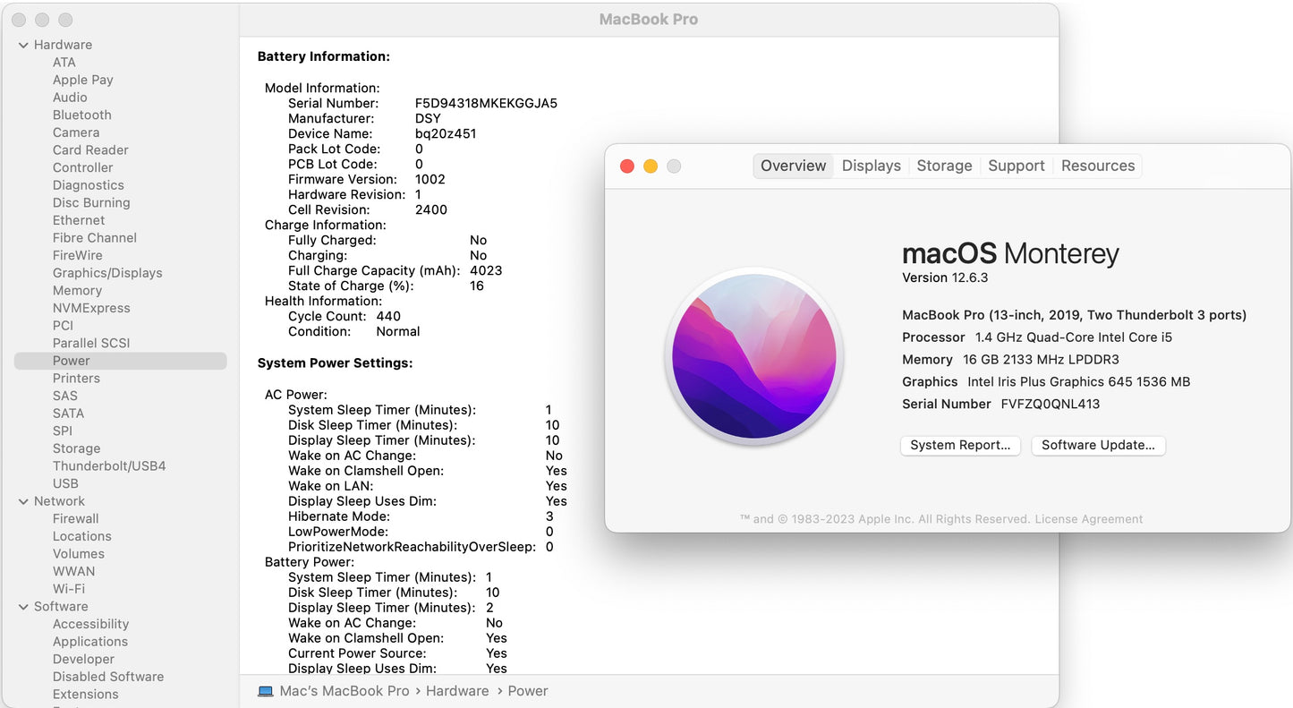This screenshot has width=1293, height=708.
Task: Select the Support tab
Action: pos(1016,166)
